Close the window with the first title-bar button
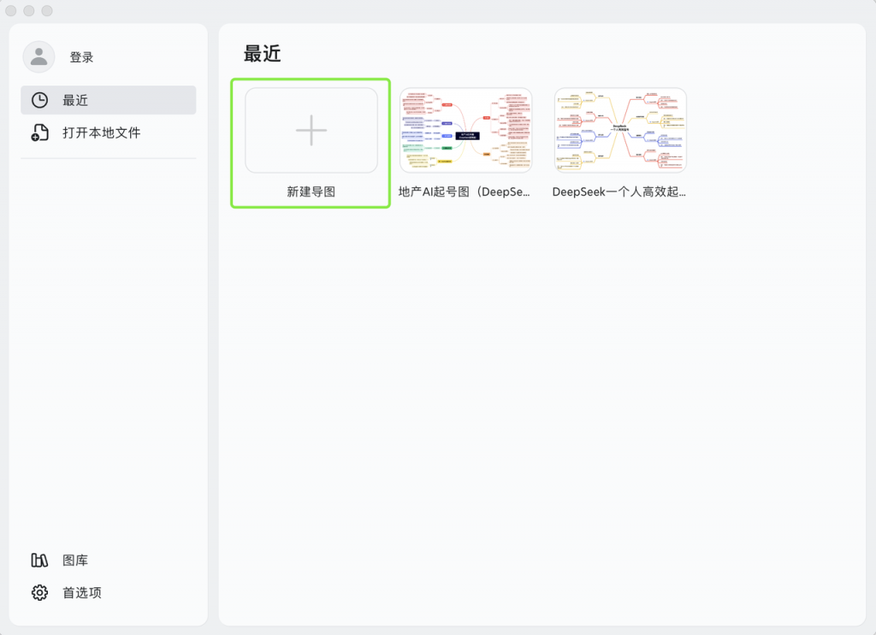The height and width of the screenshot is (635, 876). (x=10, y=10)
